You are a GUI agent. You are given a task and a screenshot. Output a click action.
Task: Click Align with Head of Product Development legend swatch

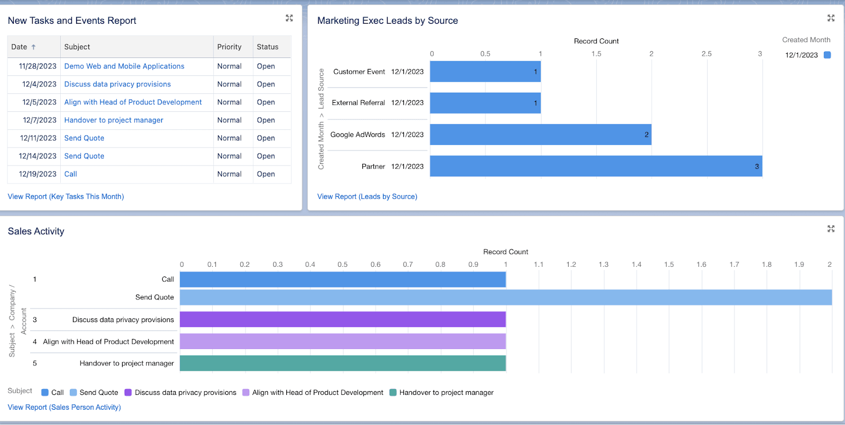coord(246,393)
